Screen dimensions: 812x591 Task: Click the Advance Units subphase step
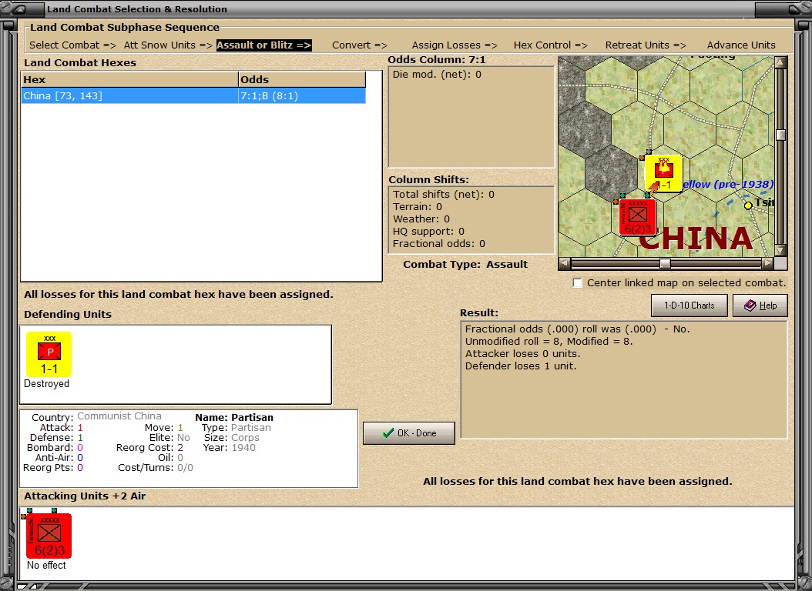click(741, 45)
